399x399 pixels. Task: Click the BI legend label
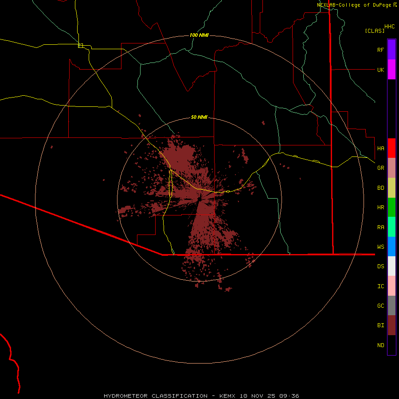pyautogui.click(x=380, y=325)
